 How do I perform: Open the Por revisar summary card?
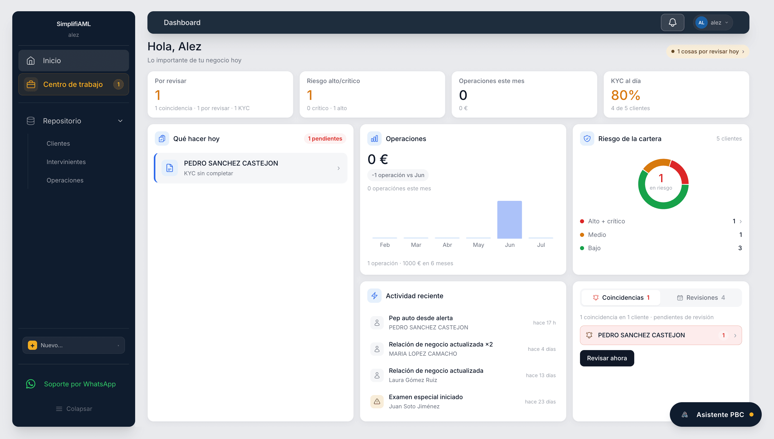pos(220,94)
